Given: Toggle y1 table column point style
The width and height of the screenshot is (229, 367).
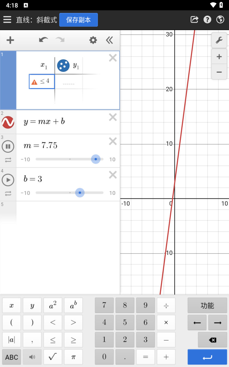Looking at the screenshot, I should (x=63, y=66).
